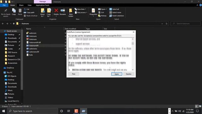Viewport: 202px width, 114px height.
Task: Click Cut in the Clipboard group
Action: (27, 9)
